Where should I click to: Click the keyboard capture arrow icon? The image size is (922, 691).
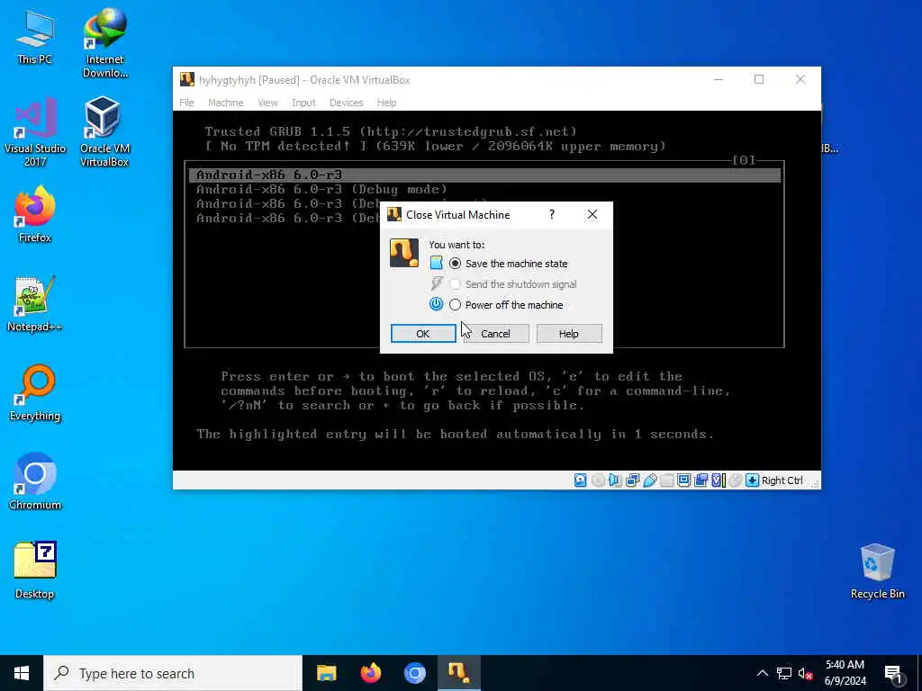coord(752,480)
